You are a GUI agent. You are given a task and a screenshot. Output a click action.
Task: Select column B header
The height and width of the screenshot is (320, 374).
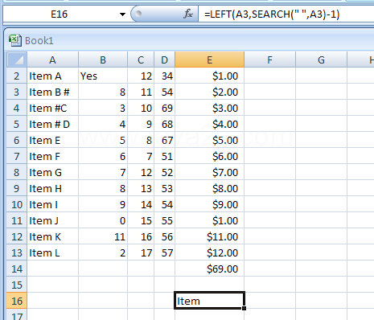click(103, 59)
